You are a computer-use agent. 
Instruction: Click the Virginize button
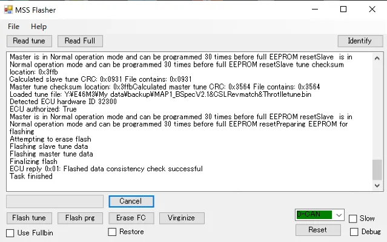point(182,218)
